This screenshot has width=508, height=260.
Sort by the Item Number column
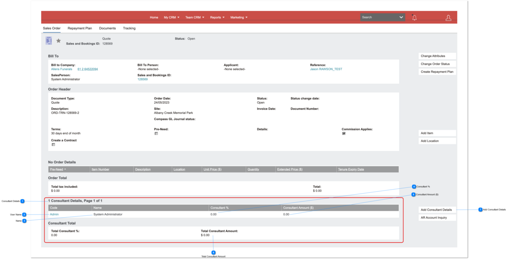pos(101,170)
